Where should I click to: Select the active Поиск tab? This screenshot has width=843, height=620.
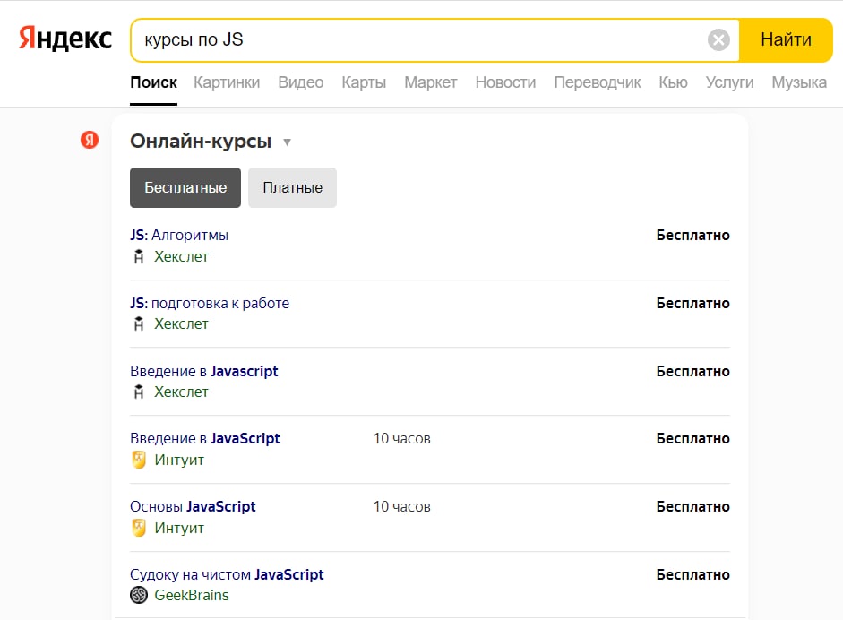point(154,82)
